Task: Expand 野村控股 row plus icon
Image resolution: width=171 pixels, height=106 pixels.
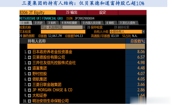Action: coord(29,74)
